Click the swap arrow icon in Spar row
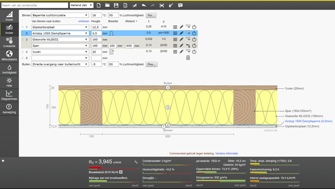 point(188,46)
